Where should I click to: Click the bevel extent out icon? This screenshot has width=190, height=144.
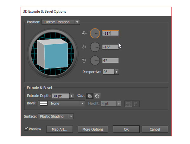pyautogui.click(x=129, y=103)
